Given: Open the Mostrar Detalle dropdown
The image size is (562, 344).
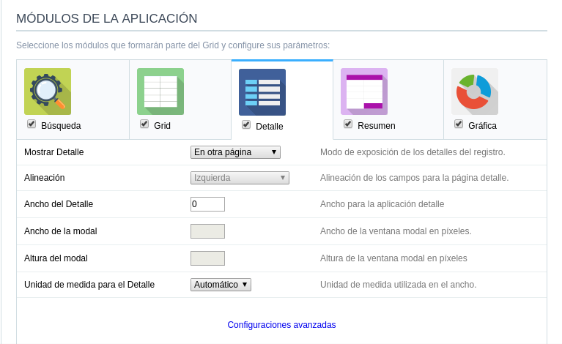Looking at the screenshot, I should pos(235,152).
